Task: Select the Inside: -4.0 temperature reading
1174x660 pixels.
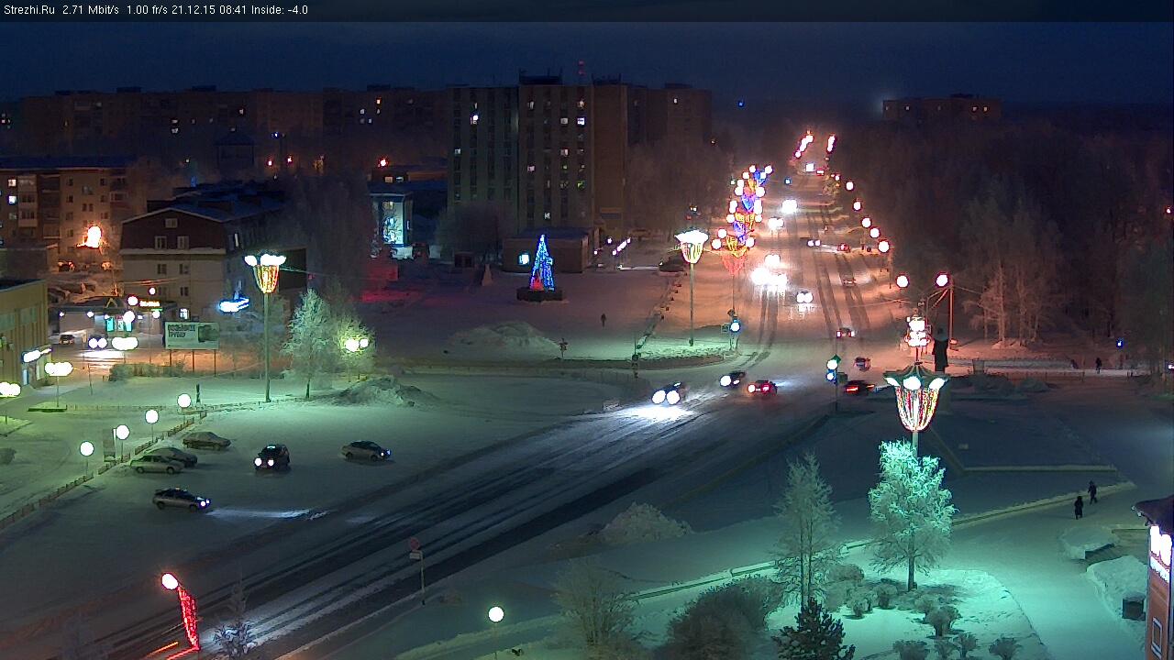Action: click(280, 10)
